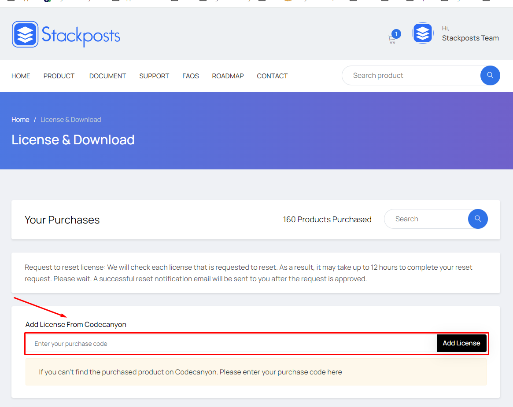This screenshot has height=407, width=513.
Task: Go to the CONTACT page
Action: (272, 76)
